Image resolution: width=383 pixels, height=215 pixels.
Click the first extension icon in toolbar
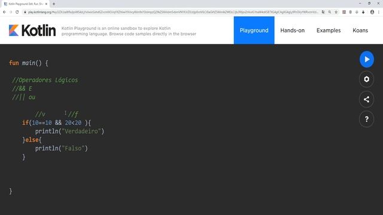[344, 12]
